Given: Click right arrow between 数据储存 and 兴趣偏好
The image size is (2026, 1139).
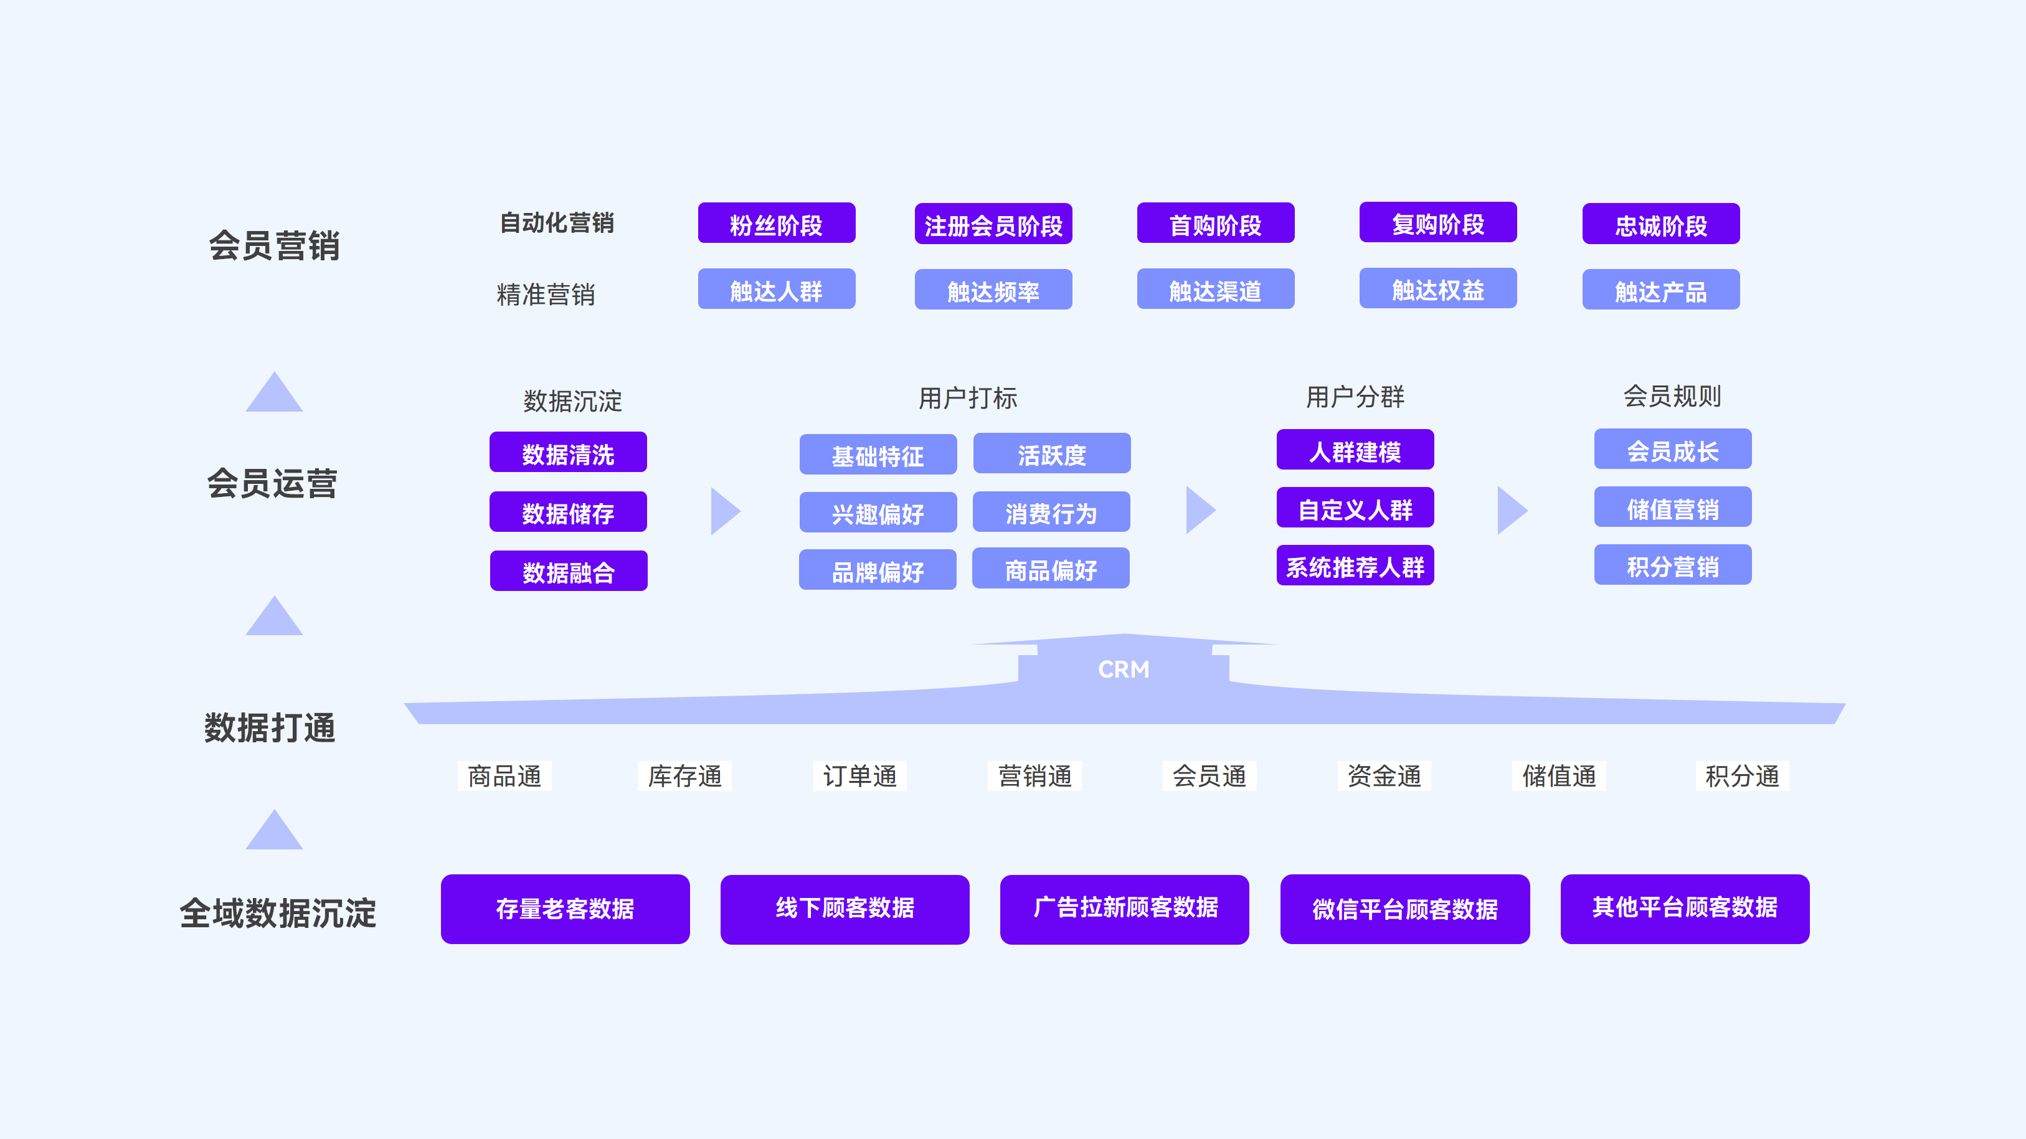Looking at the screenshot, I should click(x=725, y=511).
